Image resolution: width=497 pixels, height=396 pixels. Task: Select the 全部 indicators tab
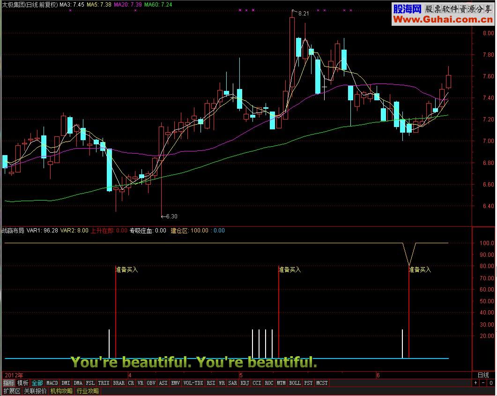[37, 383]
